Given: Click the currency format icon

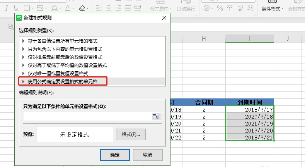Looking at the screenshot, I should pos(206,8).
